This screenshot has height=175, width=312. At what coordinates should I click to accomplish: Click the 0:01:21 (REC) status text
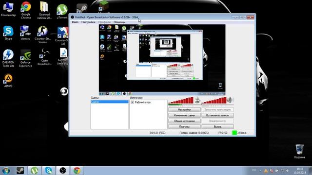pos(157,133)
